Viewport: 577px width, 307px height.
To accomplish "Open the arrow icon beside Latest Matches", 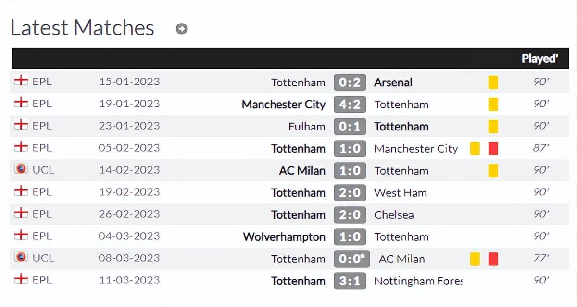I will (181, 29).
